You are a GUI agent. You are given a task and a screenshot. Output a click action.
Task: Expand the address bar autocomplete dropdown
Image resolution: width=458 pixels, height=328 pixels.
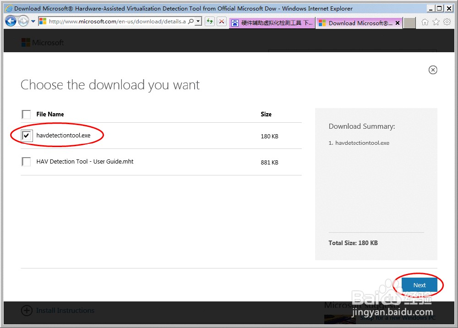click(198, 22)
